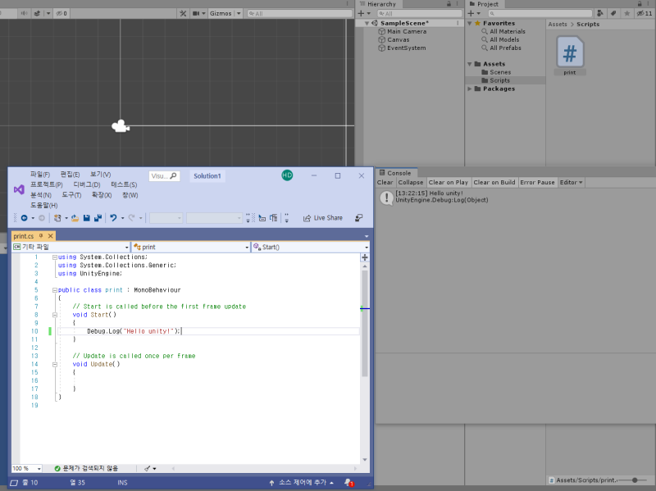
Task: Toggle the Hierarchy panel lock icon
Action: [449, 4]
